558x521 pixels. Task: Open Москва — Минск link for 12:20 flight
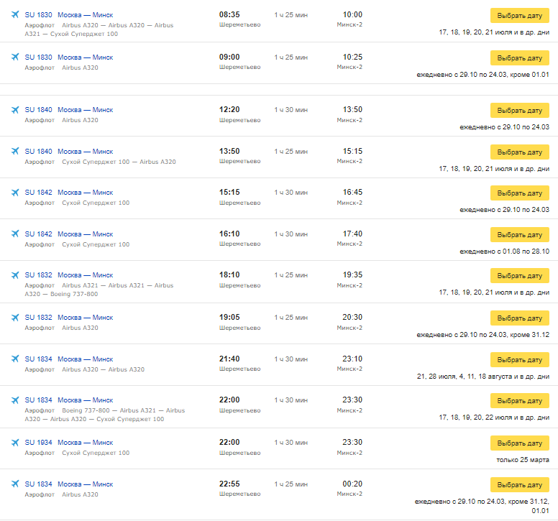[86, 110]
